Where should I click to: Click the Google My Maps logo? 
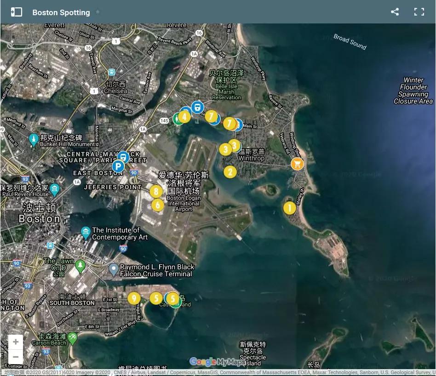click(x=217, y=362)
